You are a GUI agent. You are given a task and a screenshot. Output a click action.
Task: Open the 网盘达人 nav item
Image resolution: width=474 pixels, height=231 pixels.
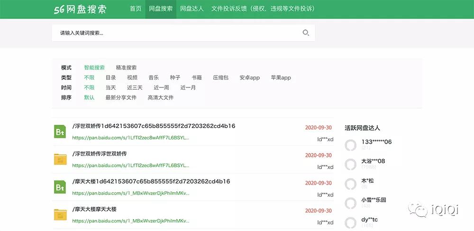point(192,9)
